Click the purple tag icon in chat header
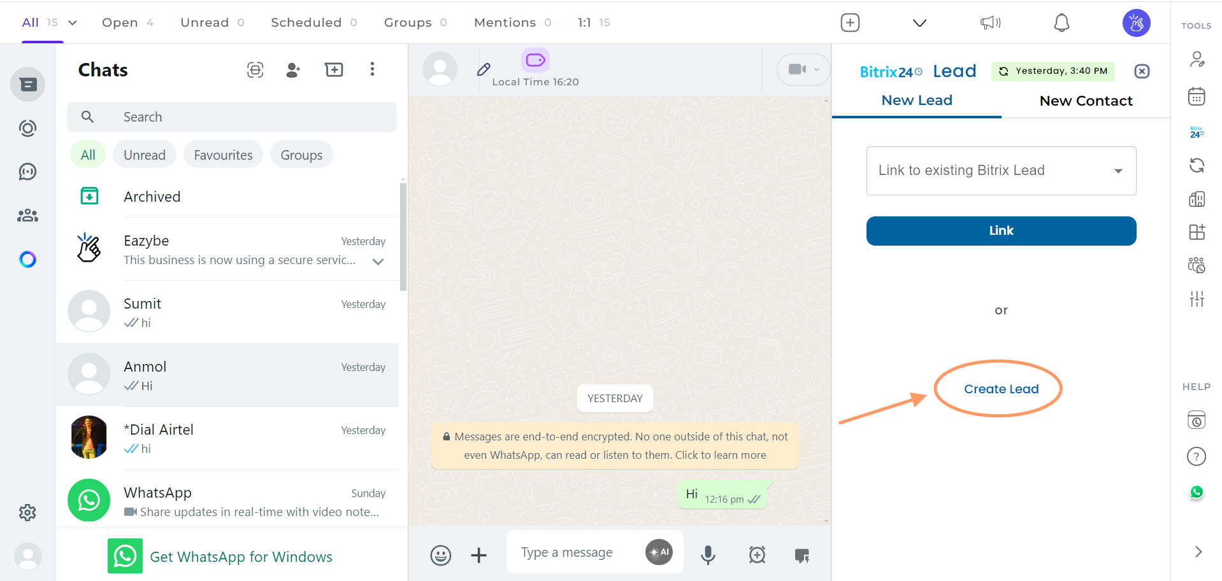Image resolution: width=1222 pixels, height=581 pixels. (535, 60)
